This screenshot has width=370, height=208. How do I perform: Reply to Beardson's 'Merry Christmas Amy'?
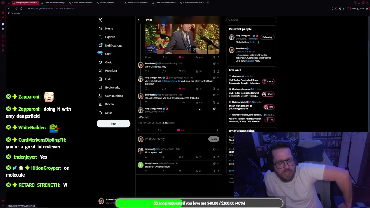click(x=146, y=71)
